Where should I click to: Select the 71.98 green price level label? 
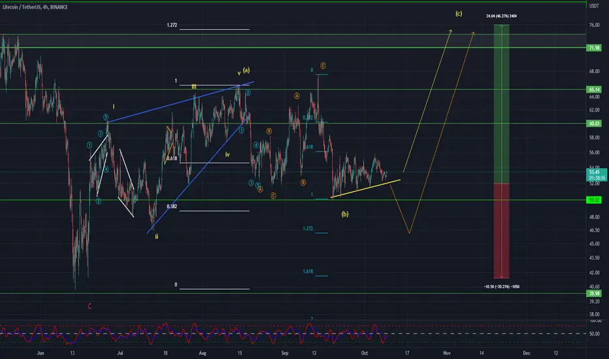click(594, 48)
